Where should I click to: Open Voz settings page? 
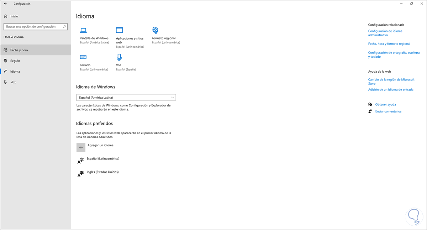(36, 82)
